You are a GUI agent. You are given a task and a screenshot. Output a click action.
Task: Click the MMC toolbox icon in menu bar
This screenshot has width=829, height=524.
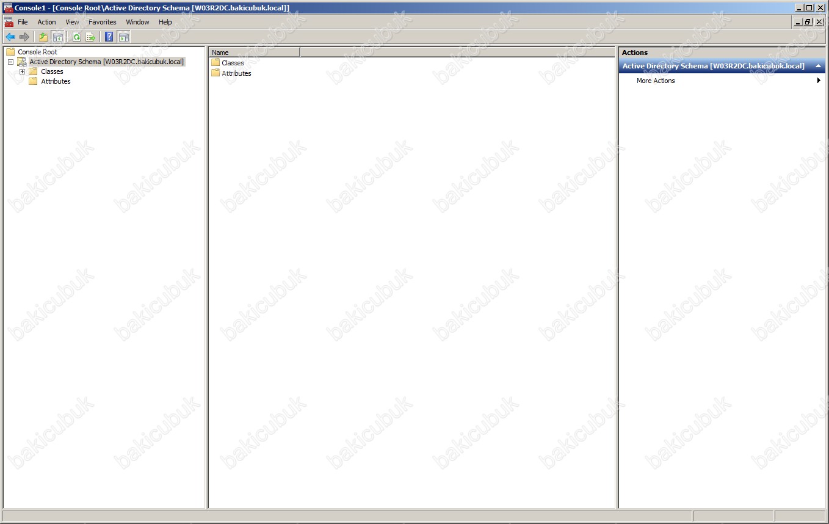click(9, 22)
